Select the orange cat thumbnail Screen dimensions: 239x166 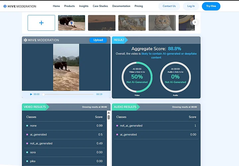click(x=162, y=23)
